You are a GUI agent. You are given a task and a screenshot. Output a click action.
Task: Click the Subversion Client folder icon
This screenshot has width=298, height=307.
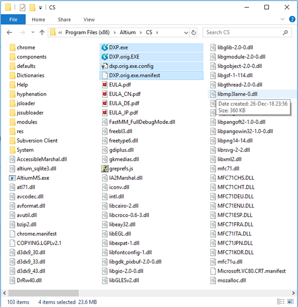pos(13,140)
